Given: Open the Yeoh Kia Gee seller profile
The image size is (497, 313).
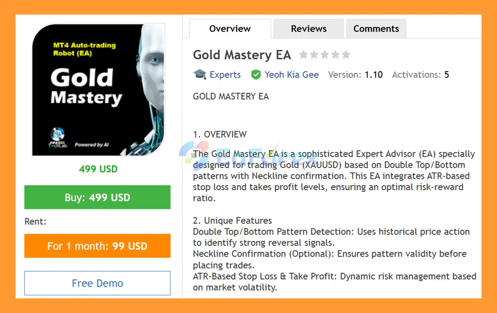Looking at the screenshot, I should click(x=292, y=74).
